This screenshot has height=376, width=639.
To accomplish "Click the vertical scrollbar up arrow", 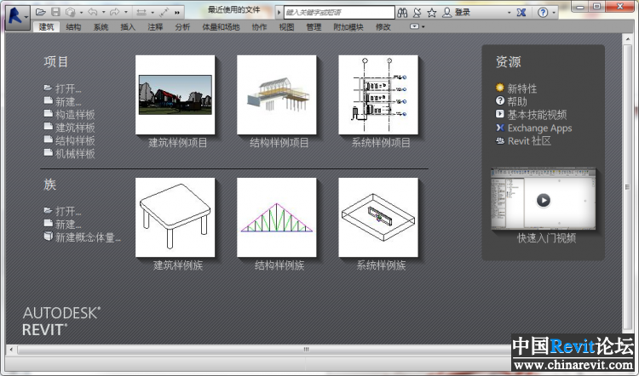I will 628,39.
